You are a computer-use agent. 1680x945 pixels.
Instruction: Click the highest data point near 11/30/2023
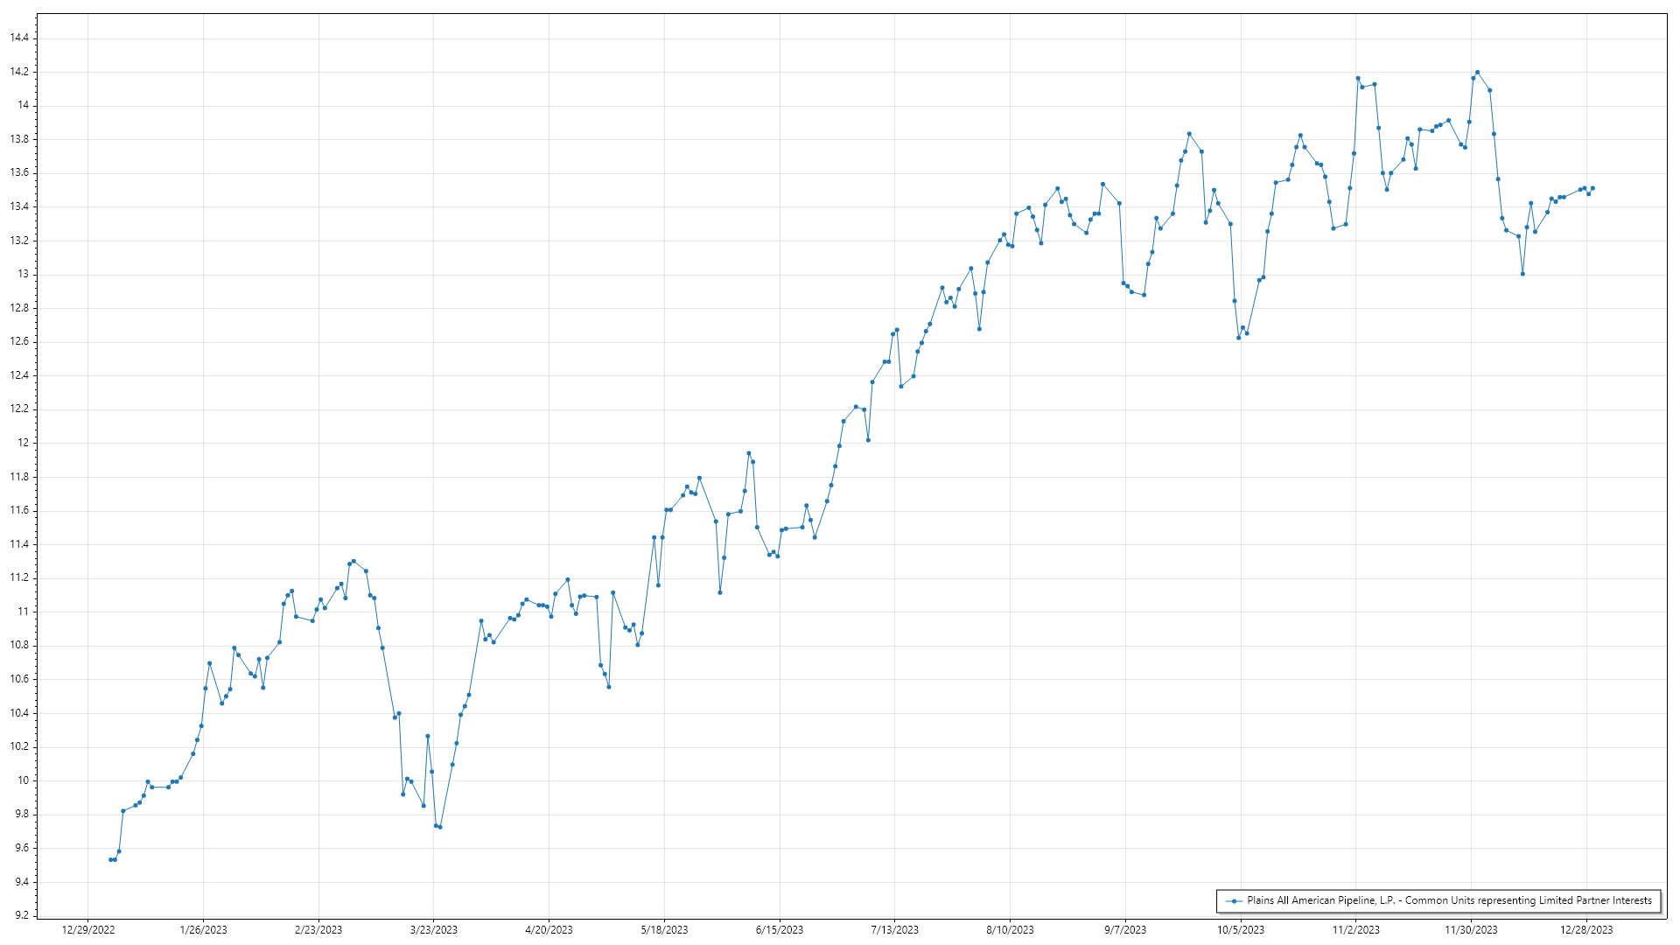(1477, 73)
